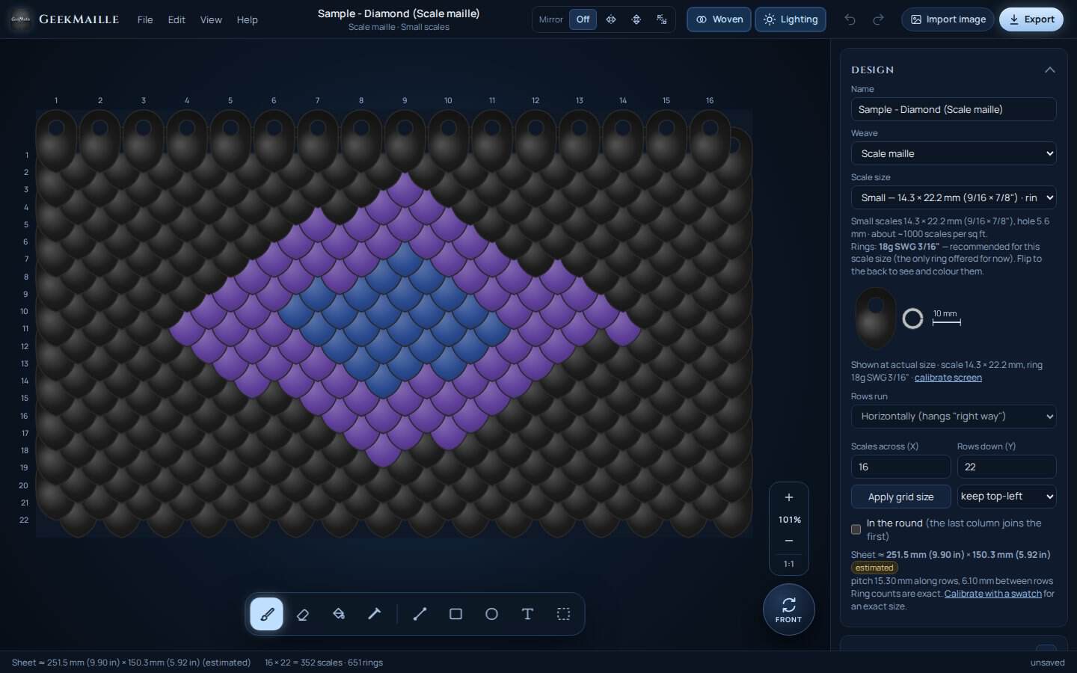The image size is (1077, 673).
Task: Flip the sheet with the FRONT button
Action: click(x=788, y=609)
